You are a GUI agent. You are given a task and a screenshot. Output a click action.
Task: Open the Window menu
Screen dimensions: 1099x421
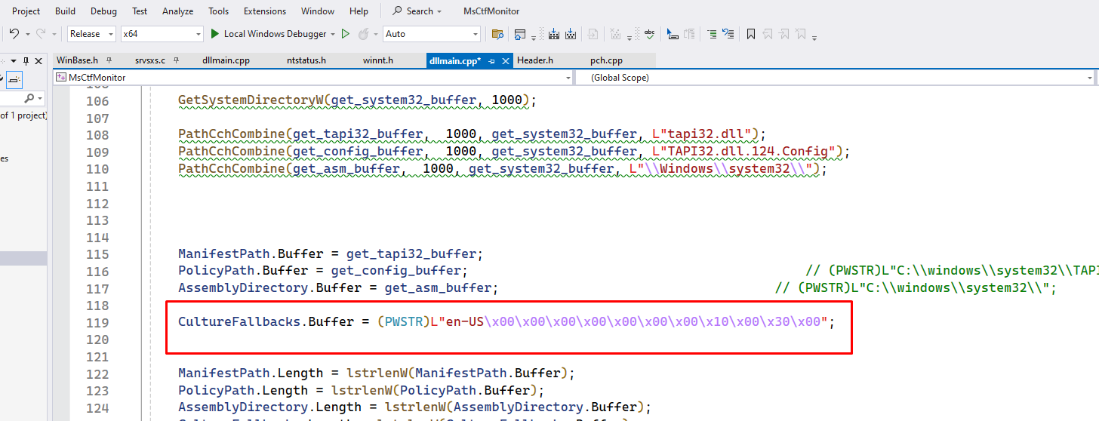coord(318,11)
